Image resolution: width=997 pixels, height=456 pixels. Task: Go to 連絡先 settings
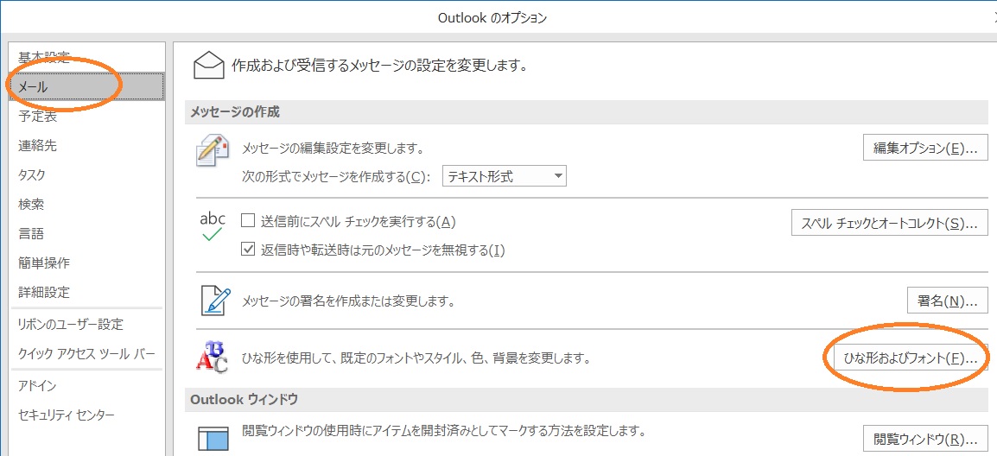(x=38, y=146)
